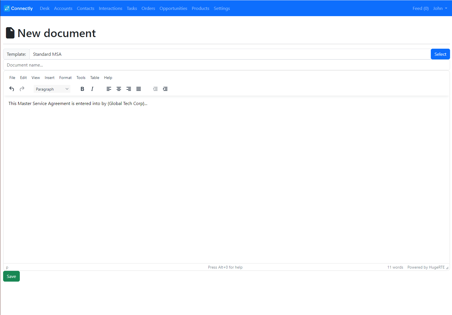
Task: Align text left in editor
Action: pos(109,89)
